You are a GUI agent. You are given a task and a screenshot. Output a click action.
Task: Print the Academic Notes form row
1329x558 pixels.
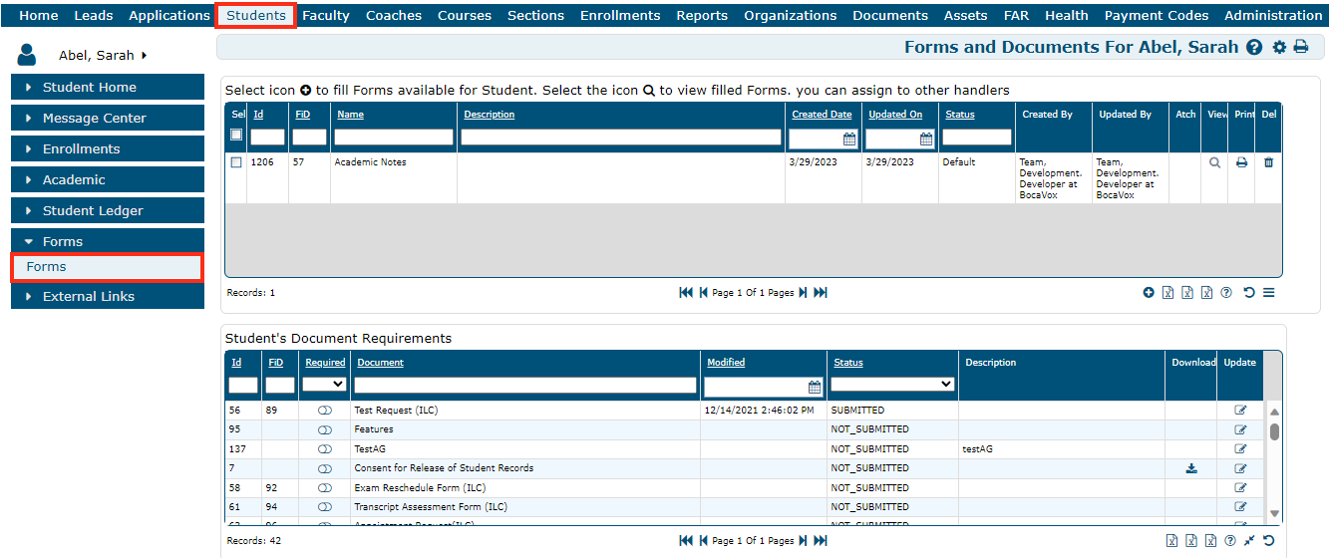pyautogui.click(x=1241, y=162)
